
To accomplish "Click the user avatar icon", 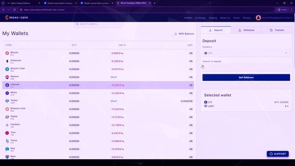I will click(258, 18).
